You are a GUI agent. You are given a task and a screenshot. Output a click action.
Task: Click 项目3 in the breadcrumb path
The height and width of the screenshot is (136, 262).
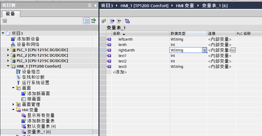click(x=107, y=6)
